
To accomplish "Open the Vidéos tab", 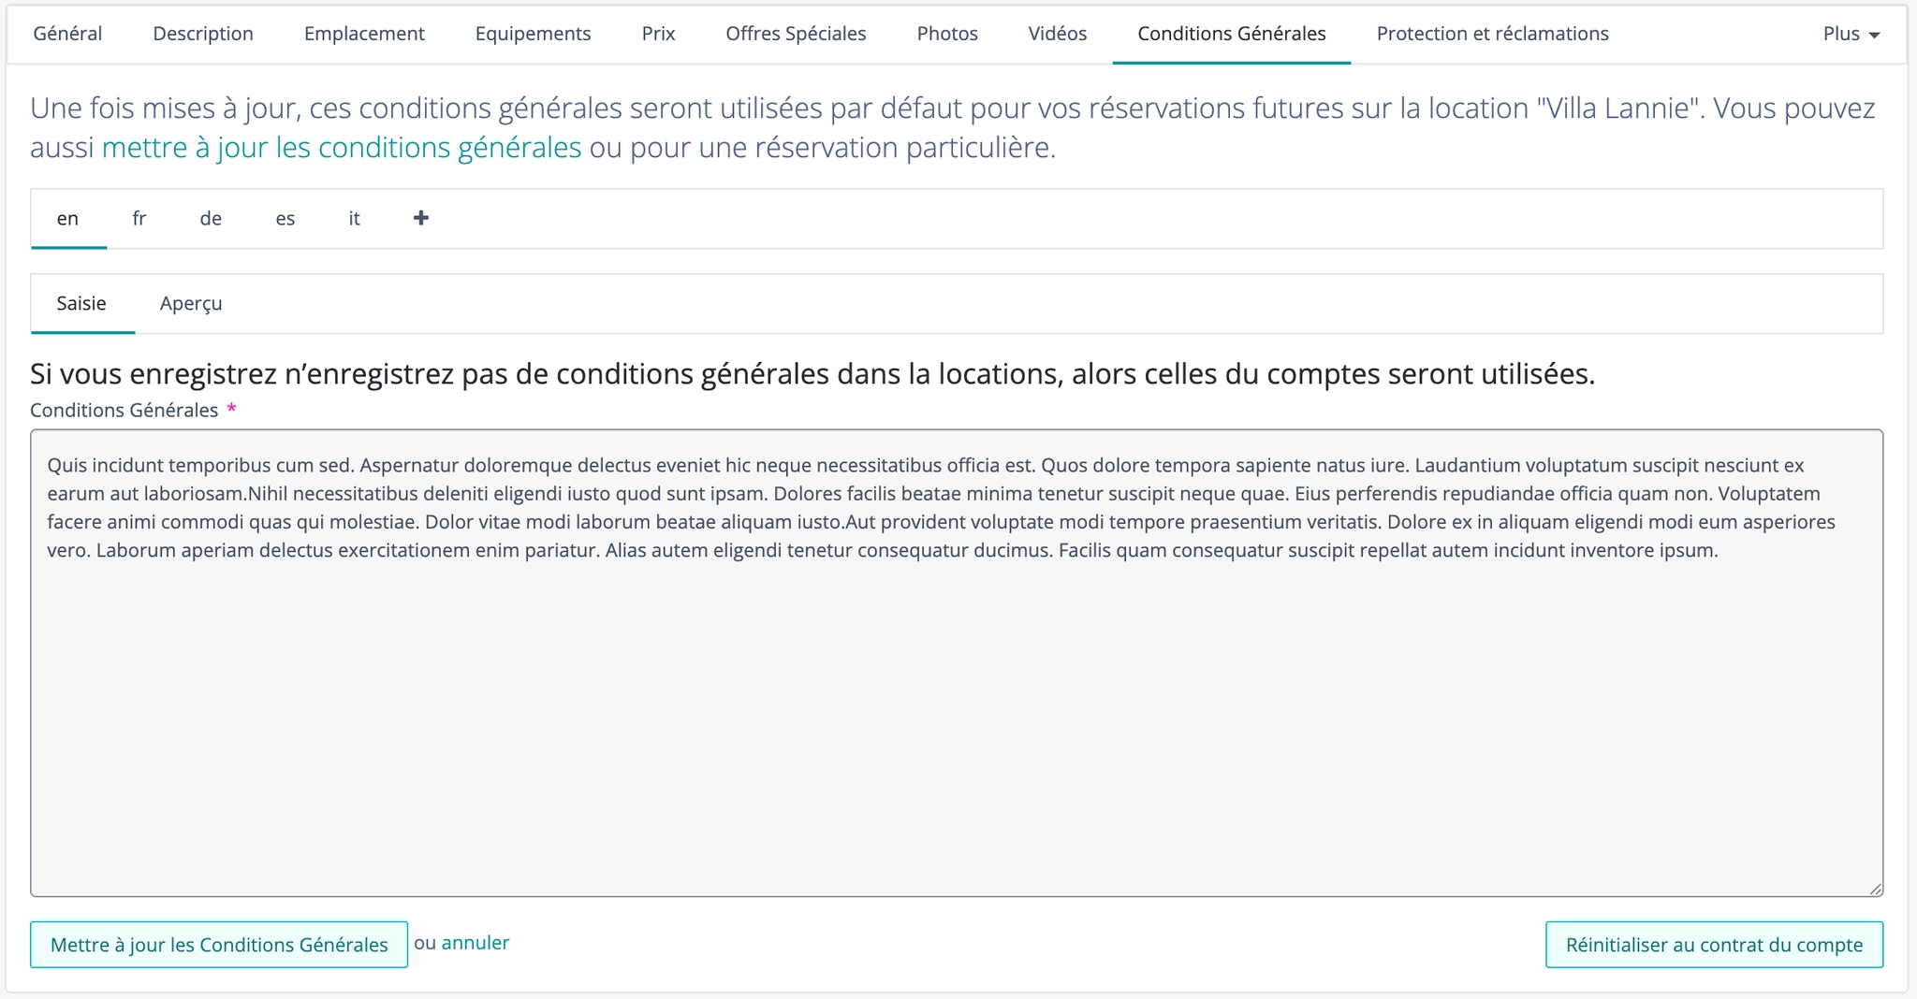I will click(1058, 34).
